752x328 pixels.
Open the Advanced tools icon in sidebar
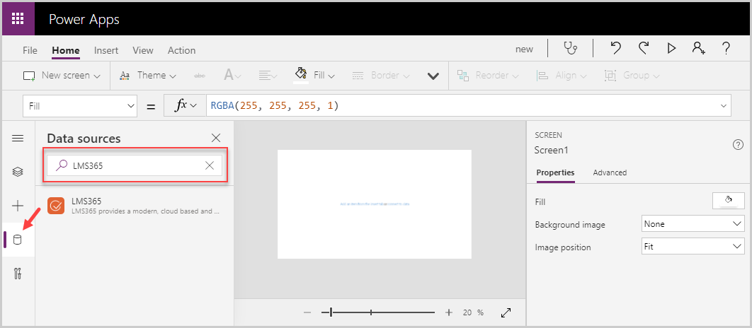tap(18, 274)
